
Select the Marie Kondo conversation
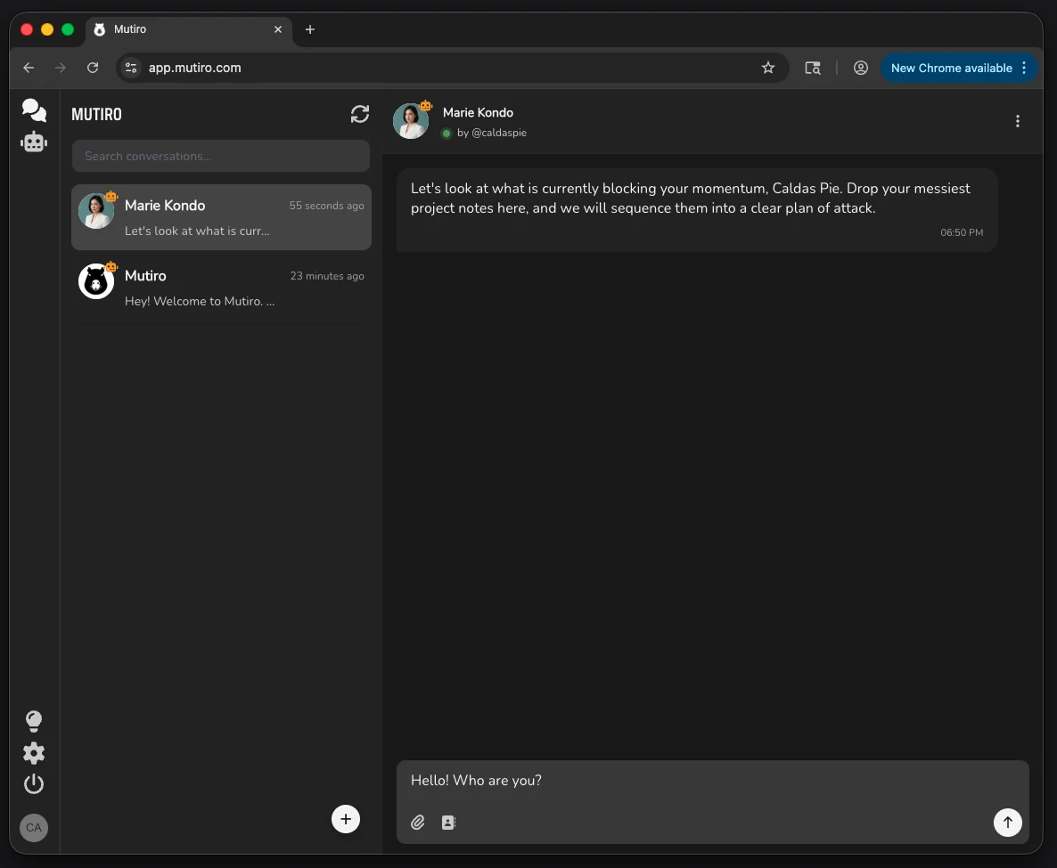point(221,217)
